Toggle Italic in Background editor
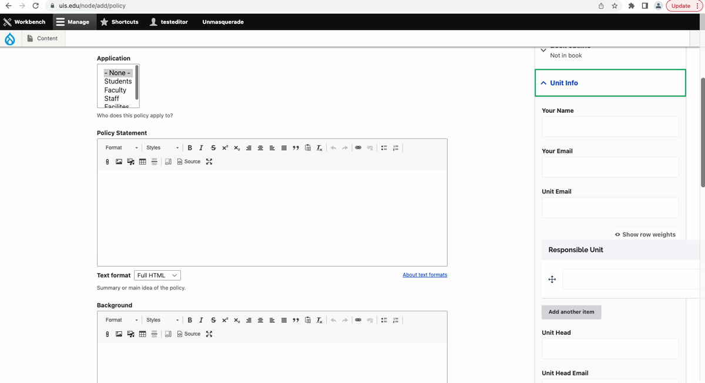Screen dimensions: 705x383 201,320
